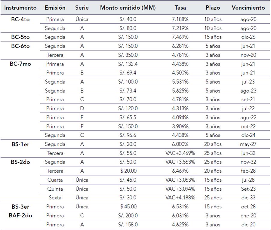The width and height of the screenshot is (271, 230).
Task: Click the Sexta emission cell
Action: coord(55,198)
